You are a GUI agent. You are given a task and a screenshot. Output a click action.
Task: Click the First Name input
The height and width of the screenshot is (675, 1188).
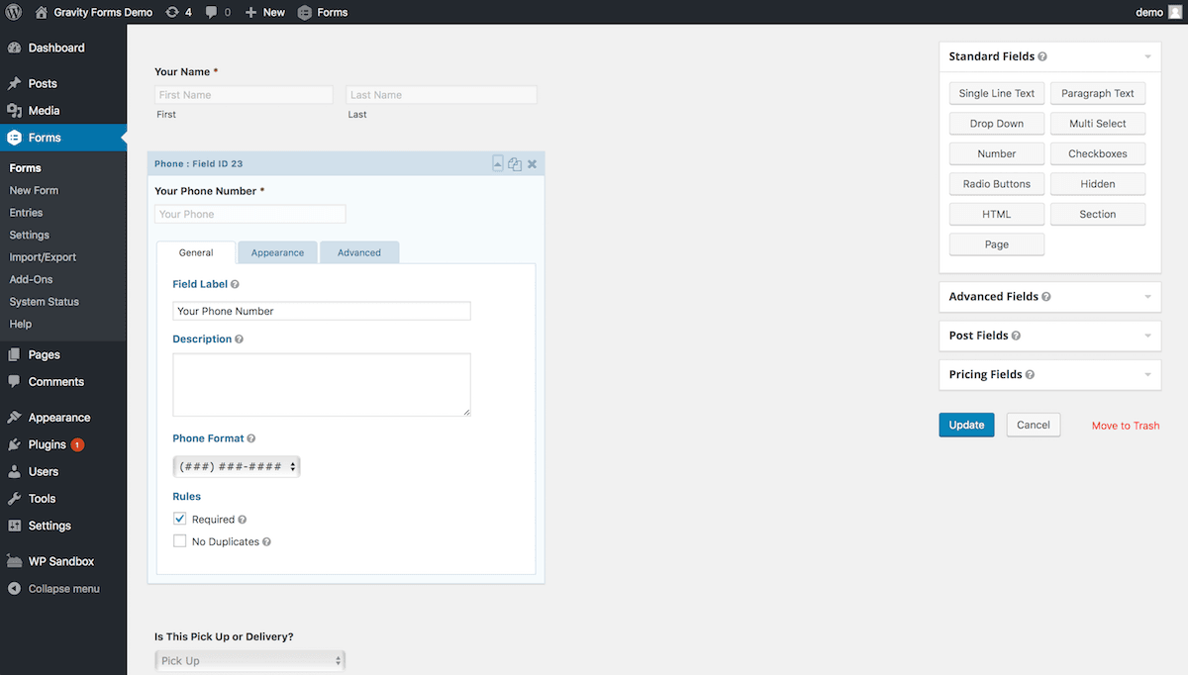pyautogui.click(x=244, y=95)
